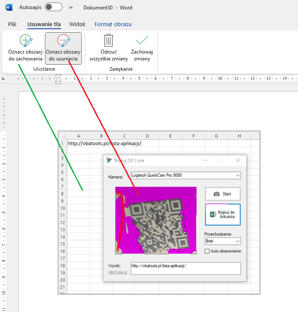Select Oznacz obszary do zachowania tool
This screenshot has height=312, width=298.
coord(25,48)
